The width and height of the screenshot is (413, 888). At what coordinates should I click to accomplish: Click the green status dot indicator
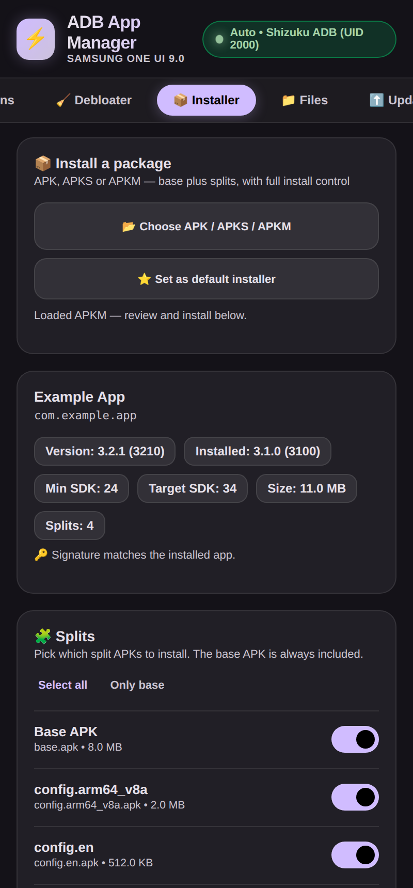pyautogui.click(x=219, y=39)
